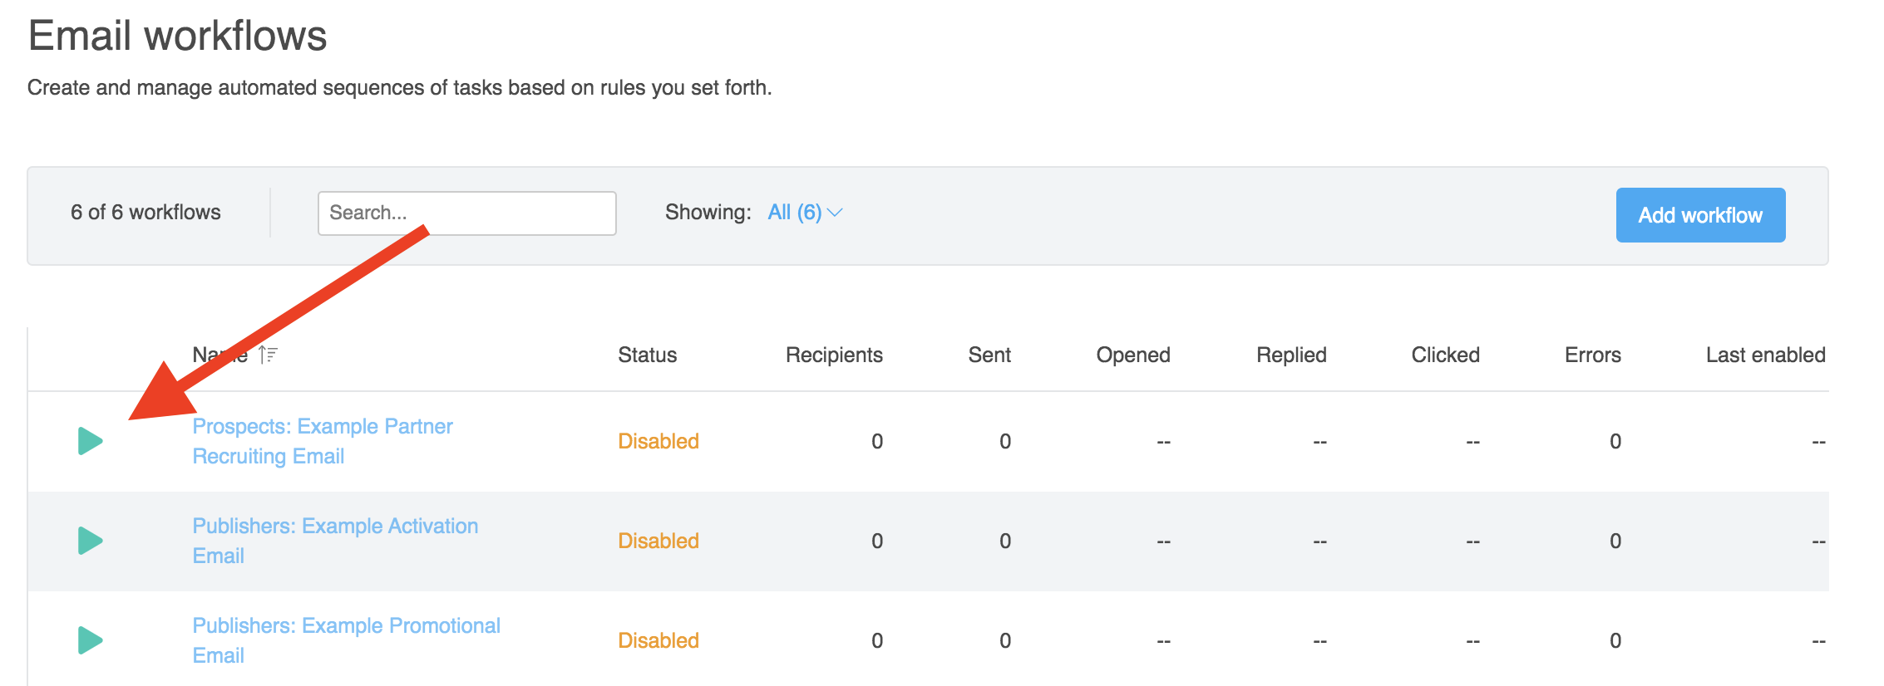Click the Opened column header
Screen dimensions: 1884x686
1133,355
